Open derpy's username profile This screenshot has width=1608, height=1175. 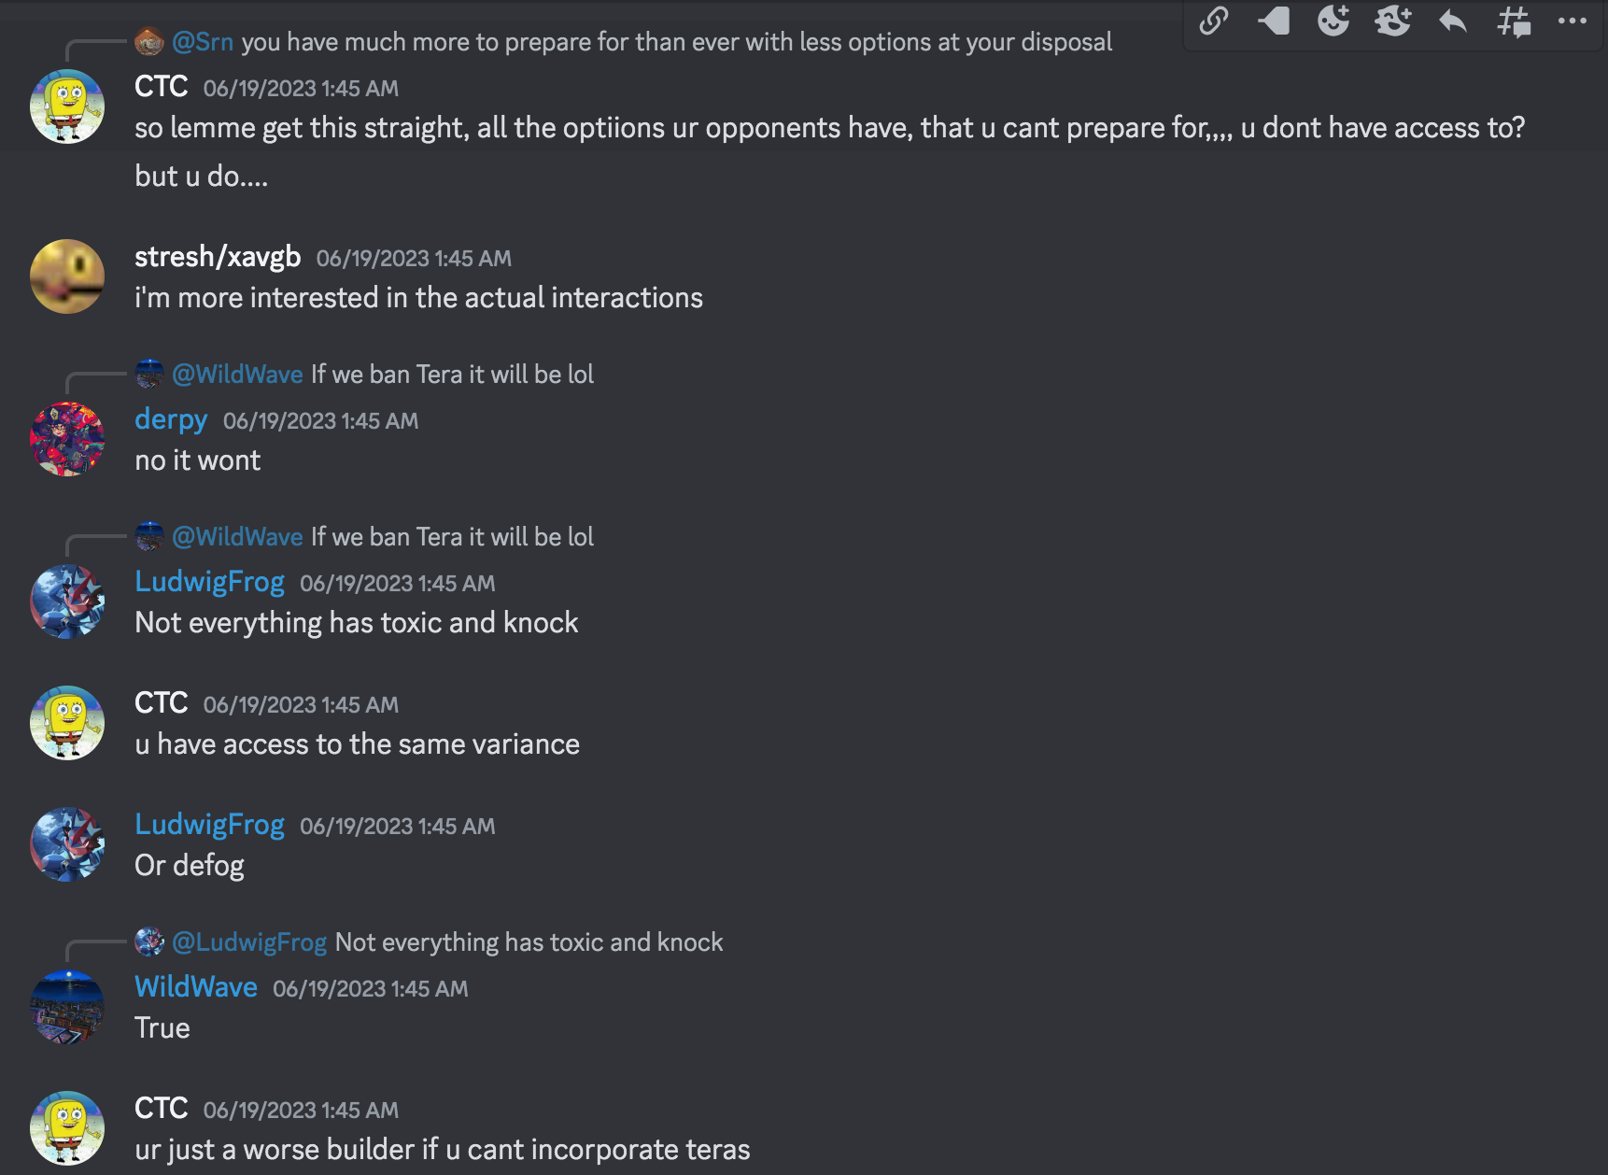click(171, 419)
